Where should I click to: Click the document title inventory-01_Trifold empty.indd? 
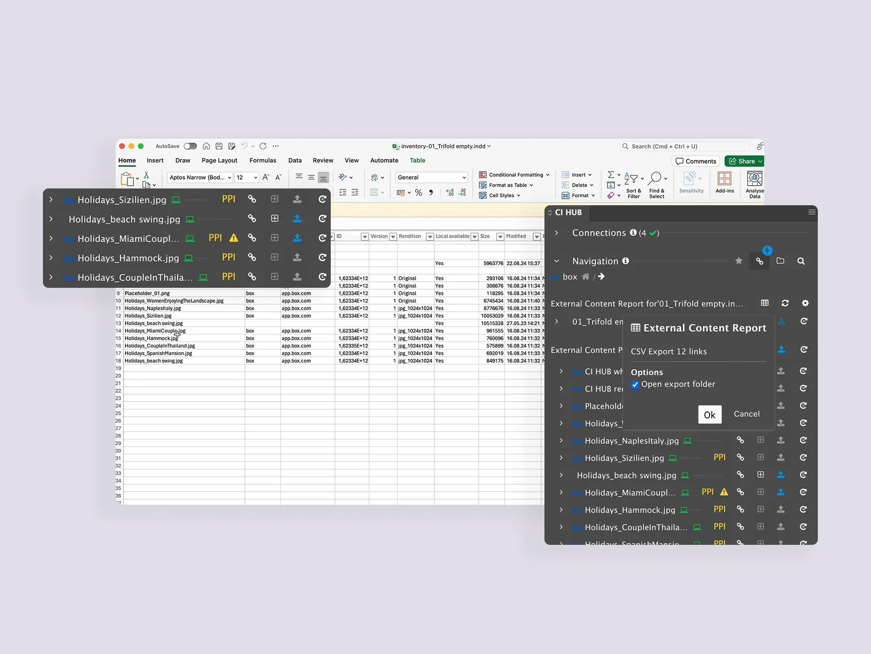pyautogui.click(x=443, y=146)
